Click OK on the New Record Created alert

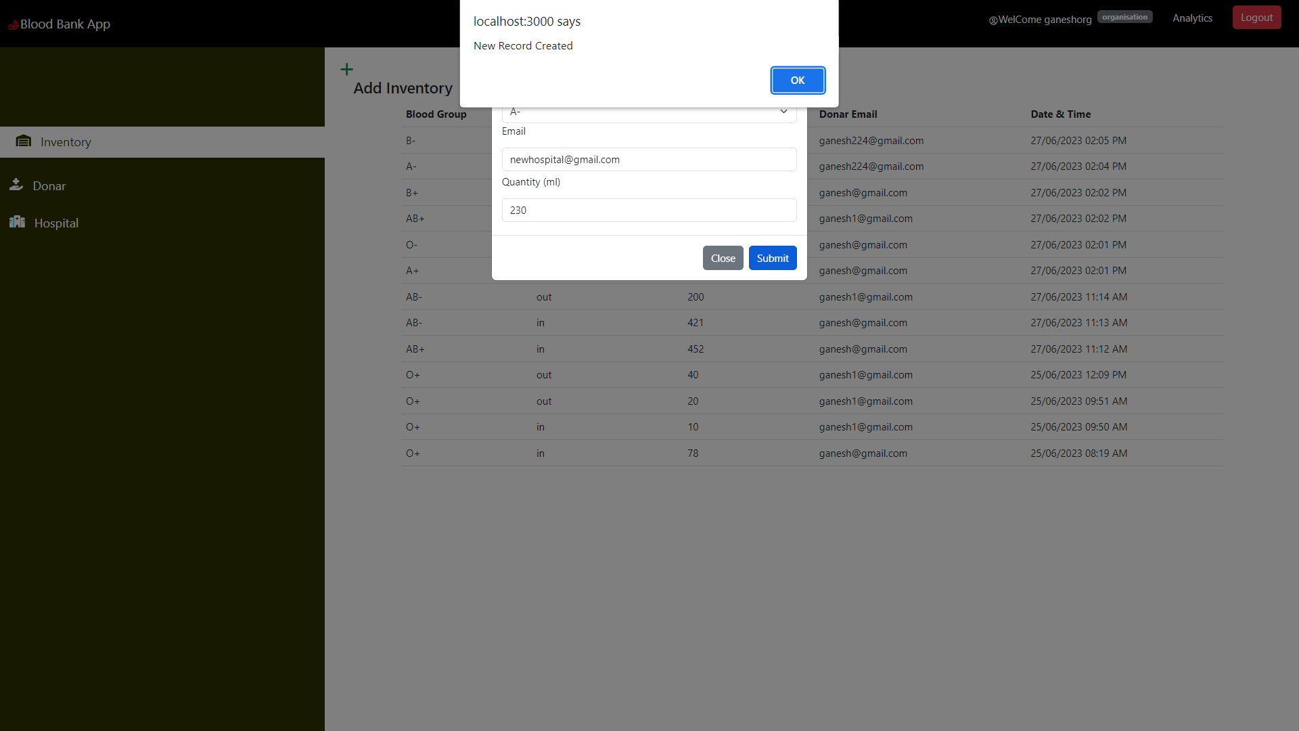(x=798, y=80)
